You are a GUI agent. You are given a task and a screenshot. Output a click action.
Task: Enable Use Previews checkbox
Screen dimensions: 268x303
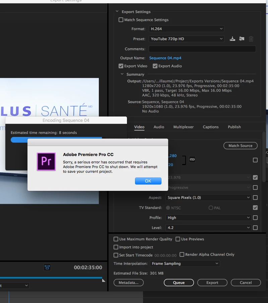[x=178, y=239]
